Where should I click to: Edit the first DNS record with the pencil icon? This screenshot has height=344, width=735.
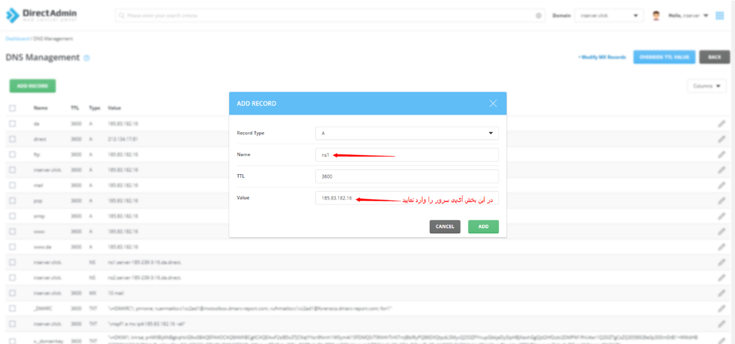[x=721, y=124]
